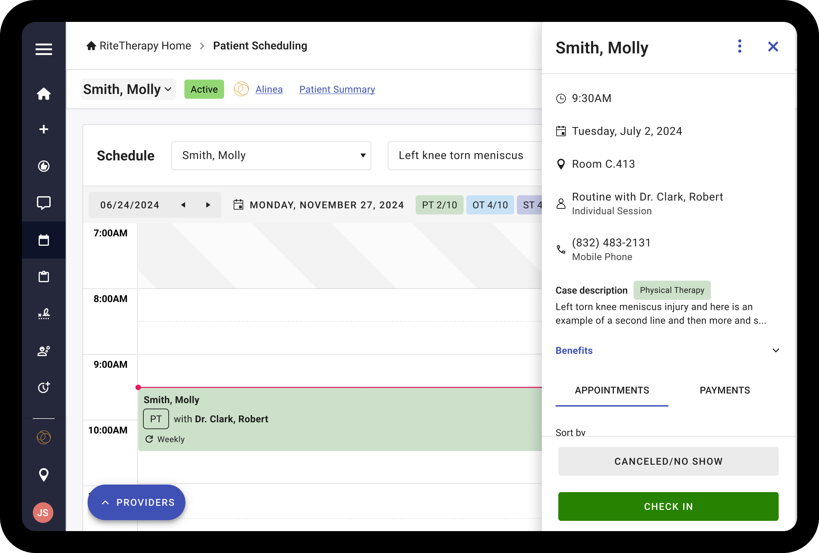
Task: Open the Patient Summary link
Action: click(337, 89)
